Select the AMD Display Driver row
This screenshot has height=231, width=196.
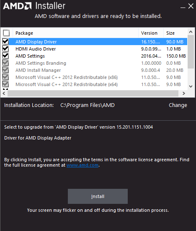pyautogui.click(x=98, y=42)
